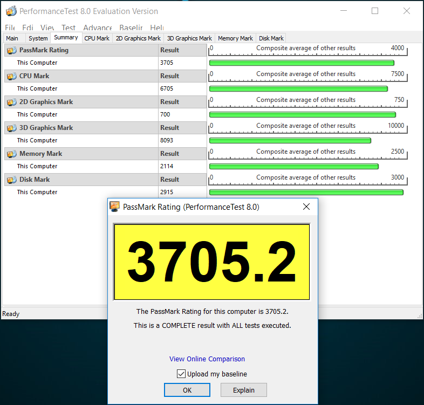Click the Explain button
Screen dimensions: 424x405
pyautogui.click(x=244, y=390)
